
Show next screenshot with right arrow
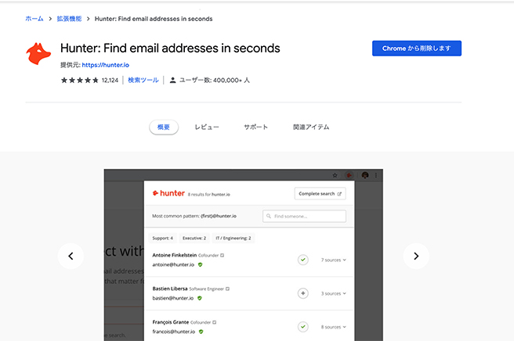pyautogui.click(x=416, y=256)
